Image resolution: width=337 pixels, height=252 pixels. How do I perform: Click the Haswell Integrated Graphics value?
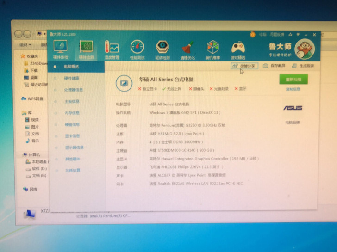click(204, 159)
